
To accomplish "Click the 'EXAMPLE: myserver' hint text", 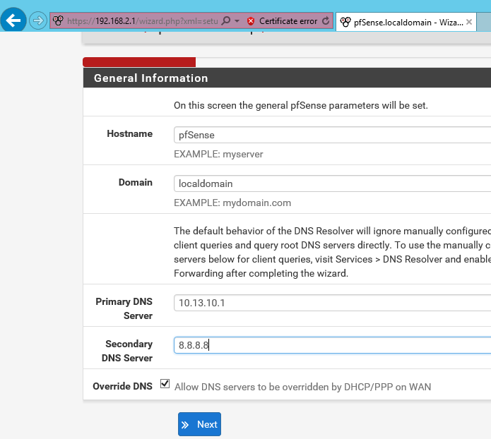I will [218, 154].
